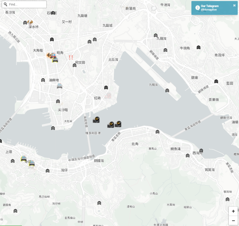This screenshot has height=226, width=239.
Task: Select the station marker left of 灣仔
Action: [x=48, y=171]
